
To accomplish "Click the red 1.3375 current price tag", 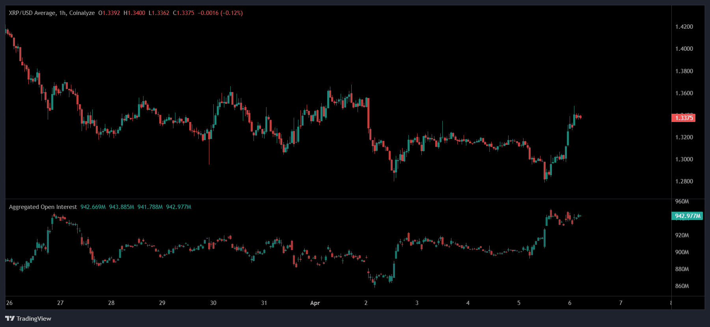I will (x=683, y=118).
